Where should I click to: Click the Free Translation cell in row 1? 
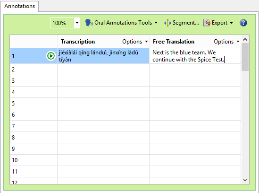(195, 56)
